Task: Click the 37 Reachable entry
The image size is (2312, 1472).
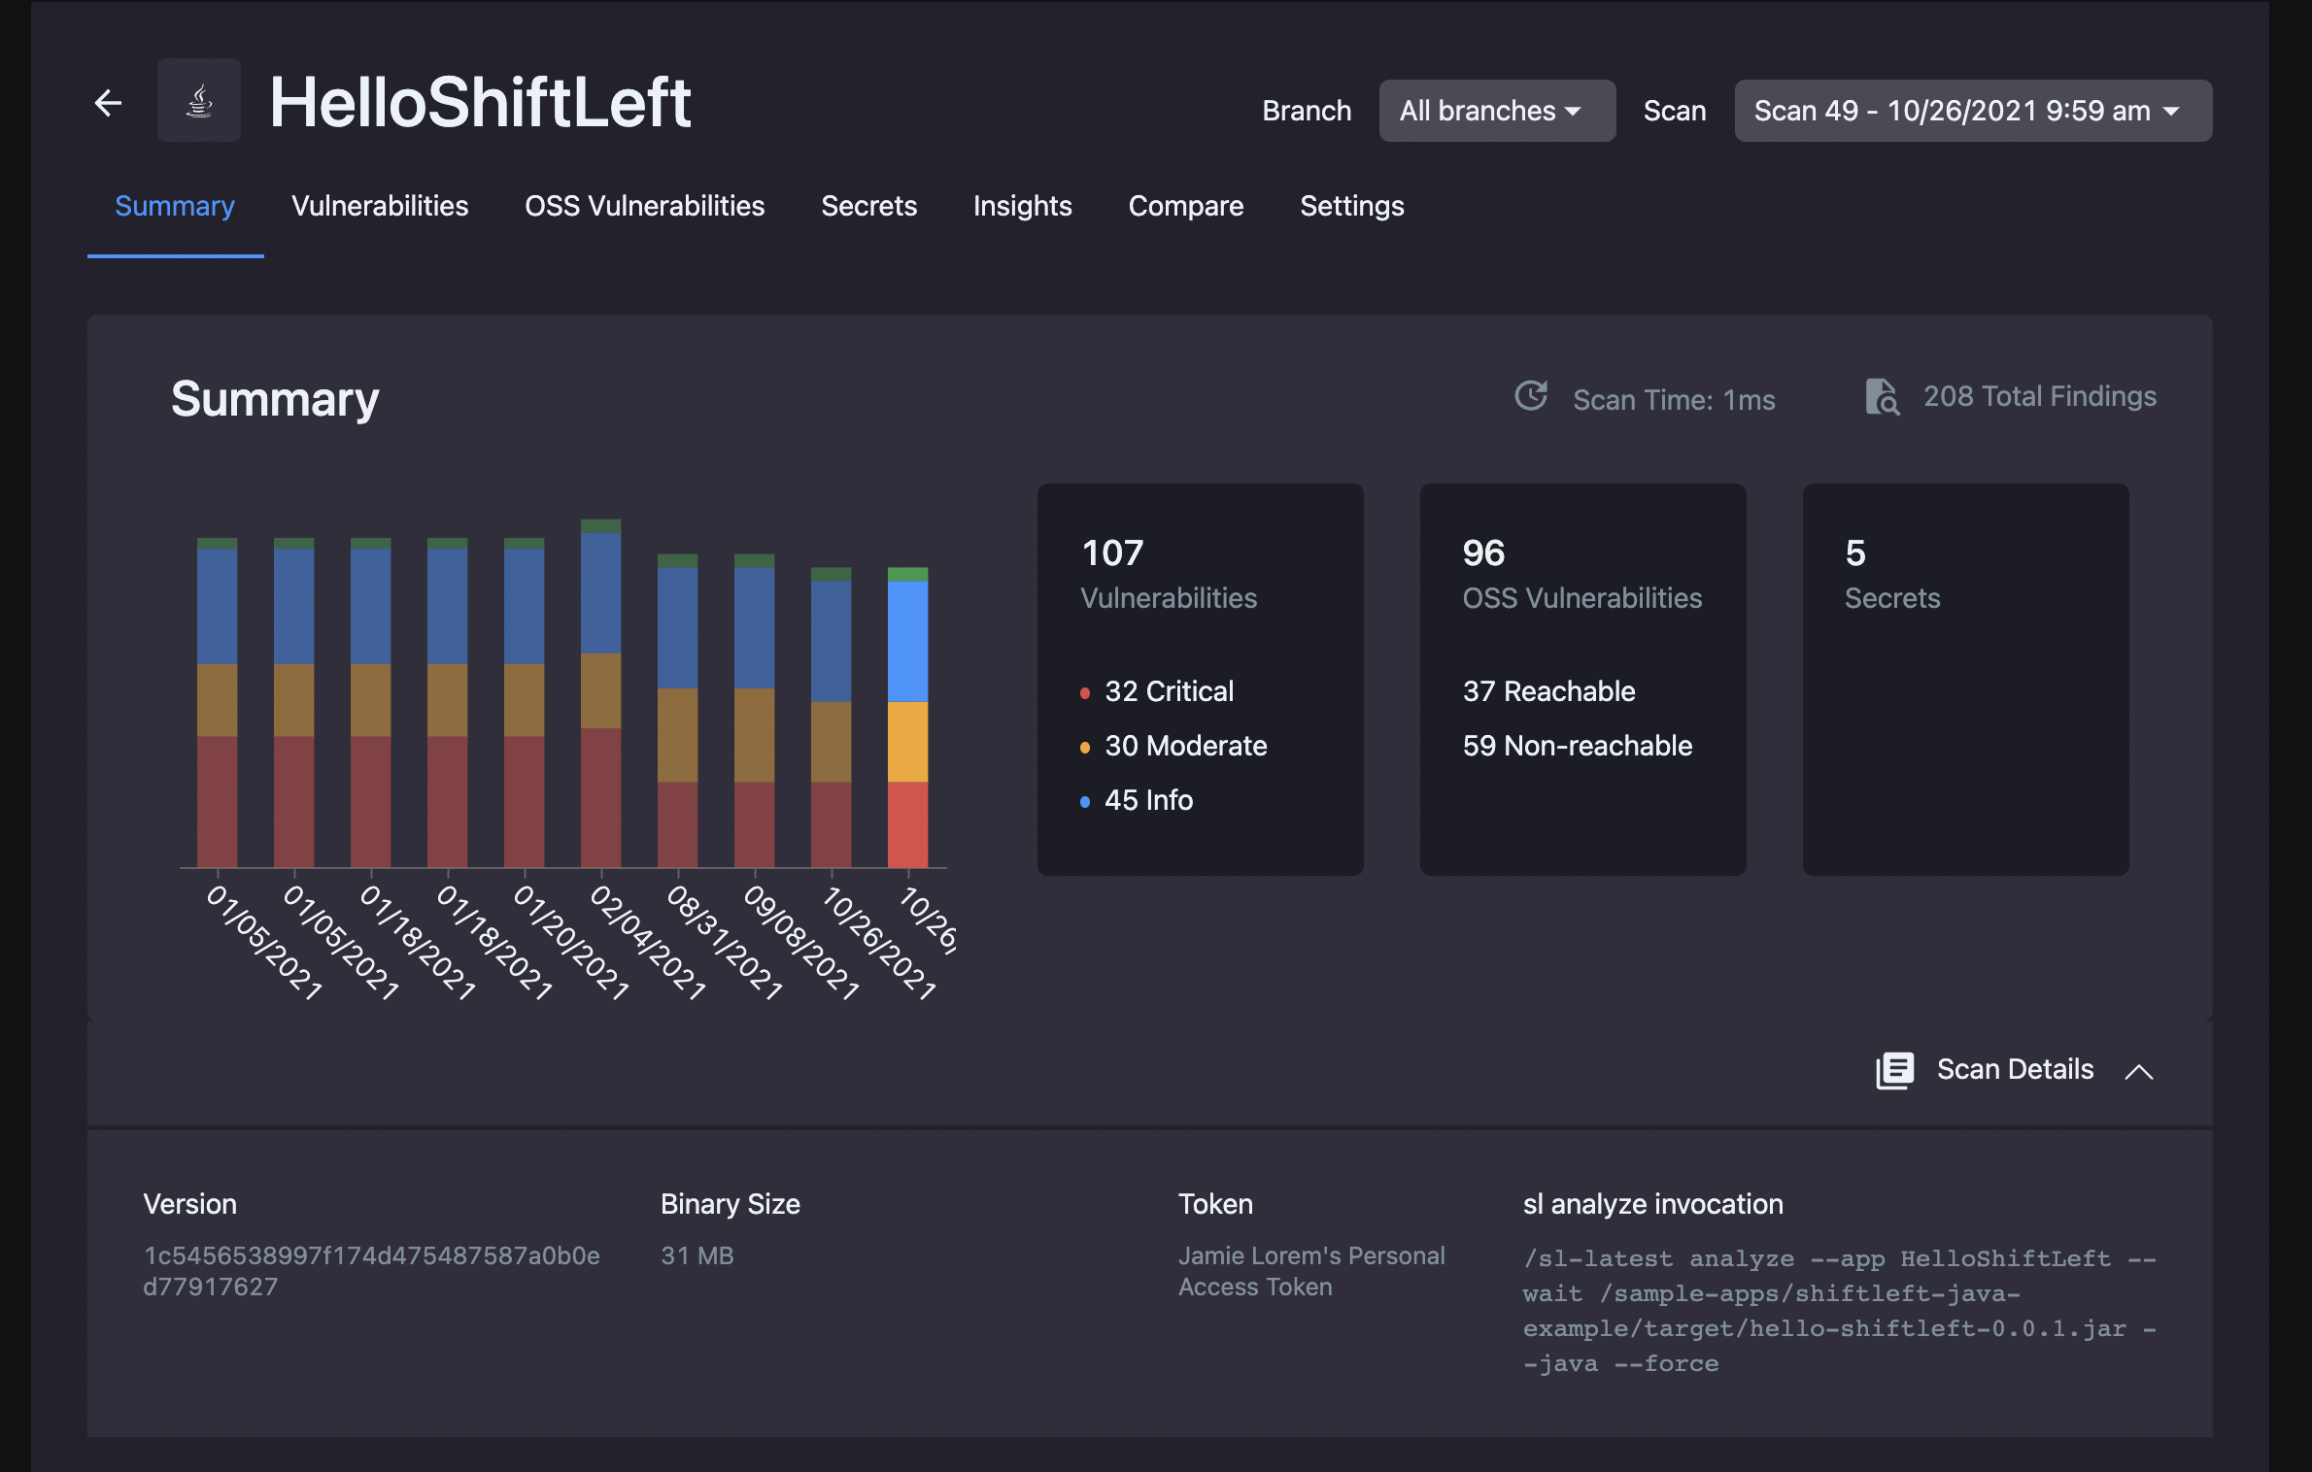Action: pyautogui.click(x=1548, y=691)
